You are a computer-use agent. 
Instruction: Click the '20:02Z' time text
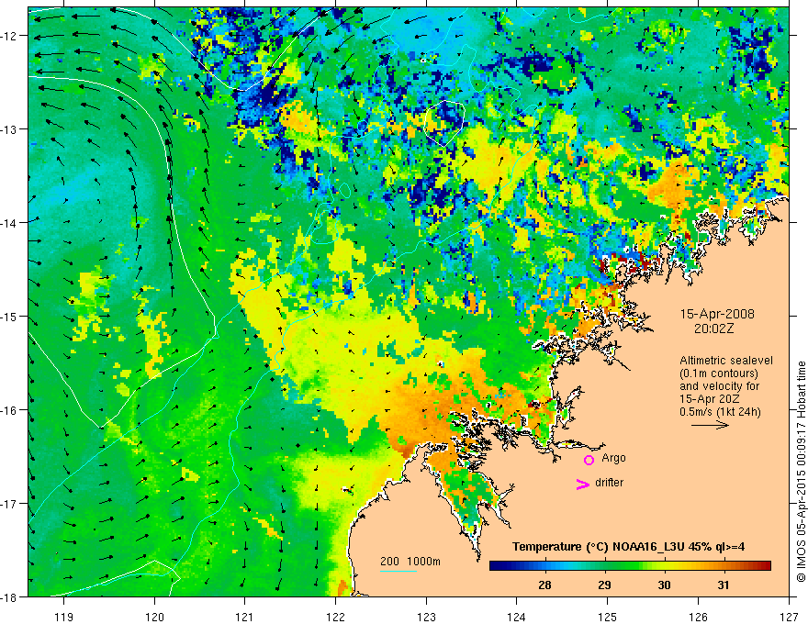[713, 329]
